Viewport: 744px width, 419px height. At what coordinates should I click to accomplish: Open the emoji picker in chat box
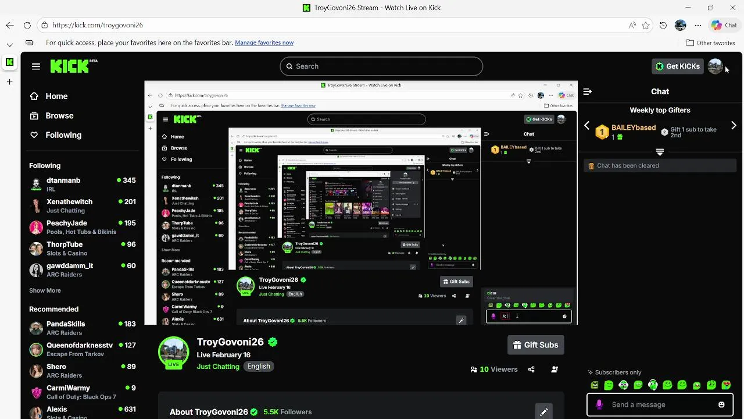click(721, 404)
